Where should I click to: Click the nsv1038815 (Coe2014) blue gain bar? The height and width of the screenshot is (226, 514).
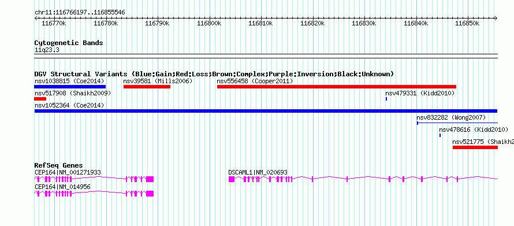[70, 87]
